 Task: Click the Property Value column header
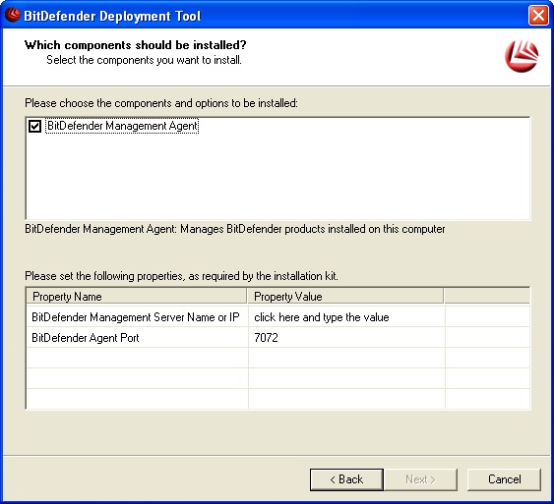click(x=345, y=297)
